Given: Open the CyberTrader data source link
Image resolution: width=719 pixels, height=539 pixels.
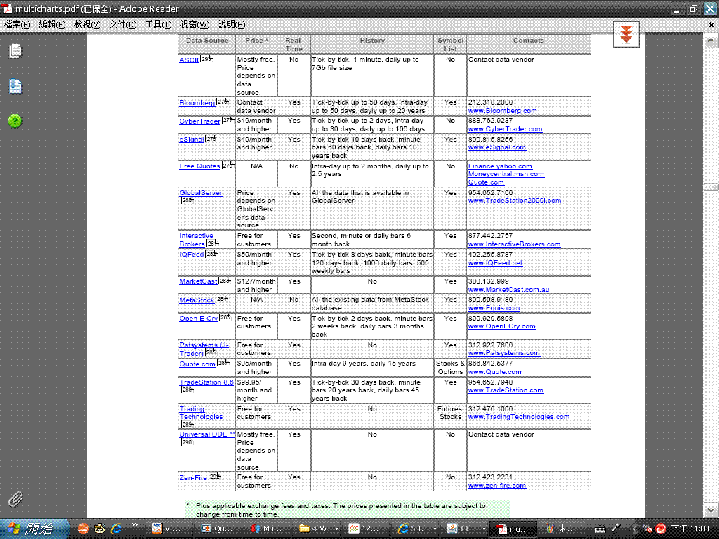Looking at the screenshot, I should click(200, 121).
